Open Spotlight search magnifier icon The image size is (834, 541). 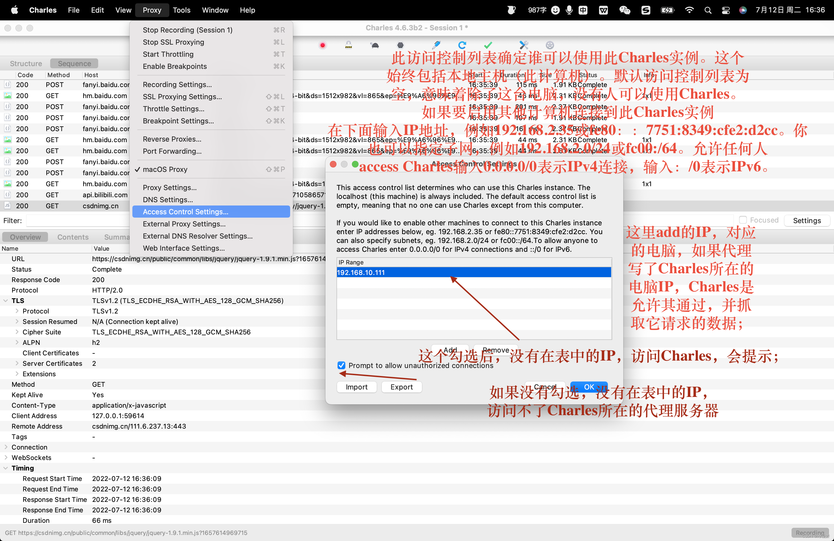pos(708,10)
